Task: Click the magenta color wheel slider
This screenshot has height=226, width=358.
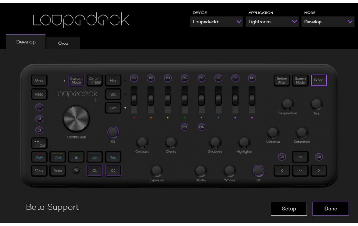Action: pos(252,100)
